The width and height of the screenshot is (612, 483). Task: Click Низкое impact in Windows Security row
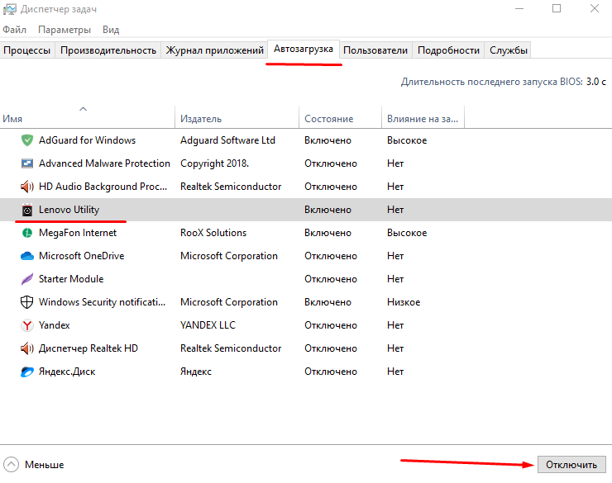tap(404, 302)
